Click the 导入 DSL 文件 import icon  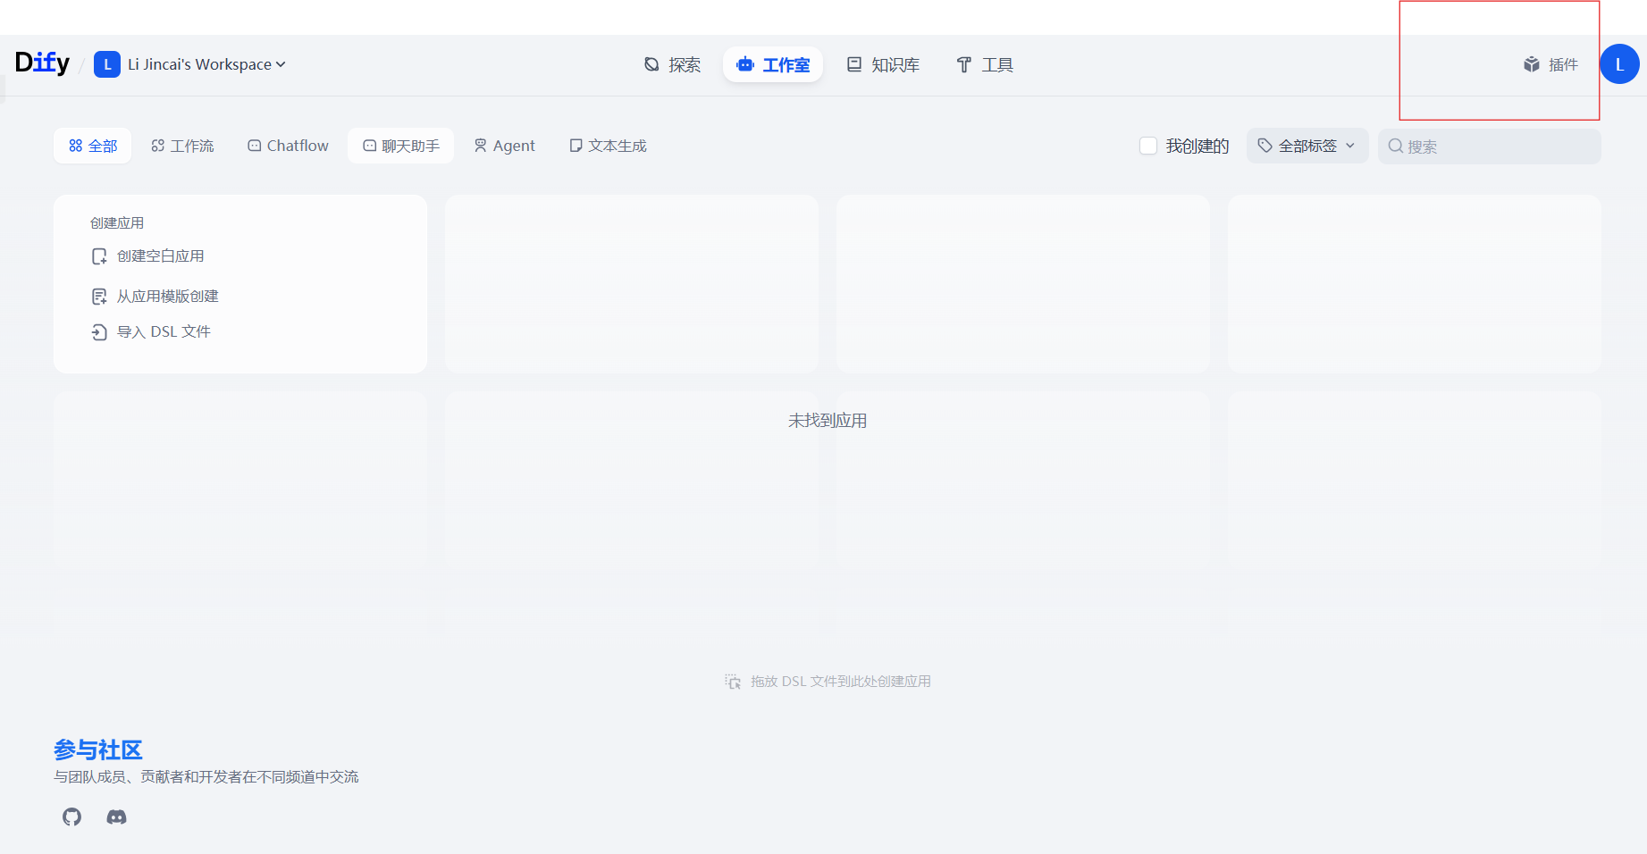click(x=99, y=331)
